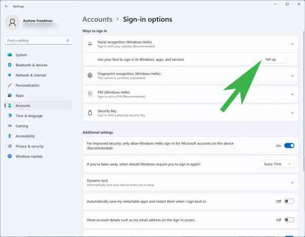
Task: Click Set up button for facial recognition
Action: (271, 60)
